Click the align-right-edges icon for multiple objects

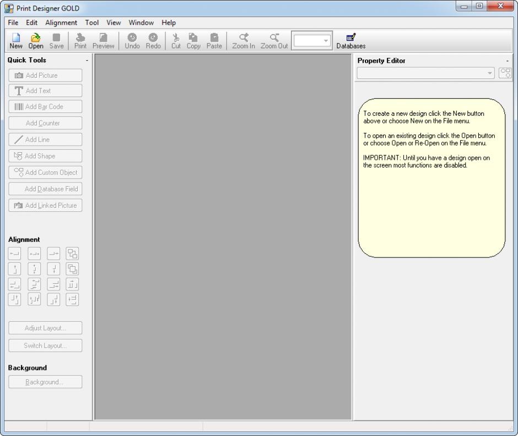click(x=53, y=284)
